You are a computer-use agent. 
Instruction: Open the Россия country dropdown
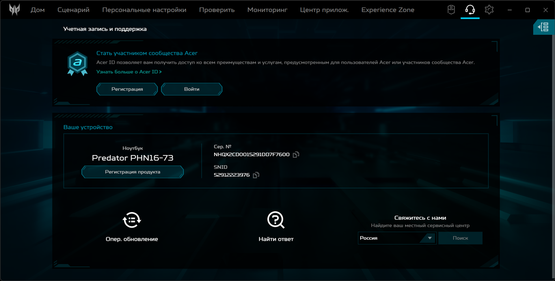(397, 238)
